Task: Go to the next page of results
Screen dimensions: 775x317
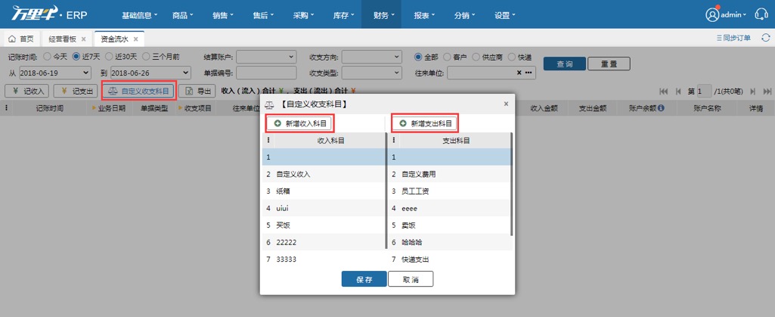Action: [753, 92]
